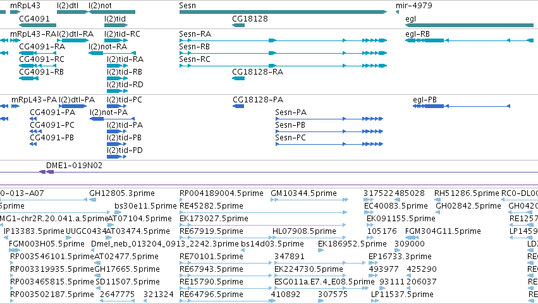Click transcript l(2)not-RA
This screenshot has height=304, width=538.
107,47
